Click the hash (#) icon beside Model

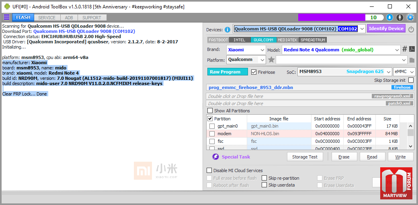click(405, 49)
